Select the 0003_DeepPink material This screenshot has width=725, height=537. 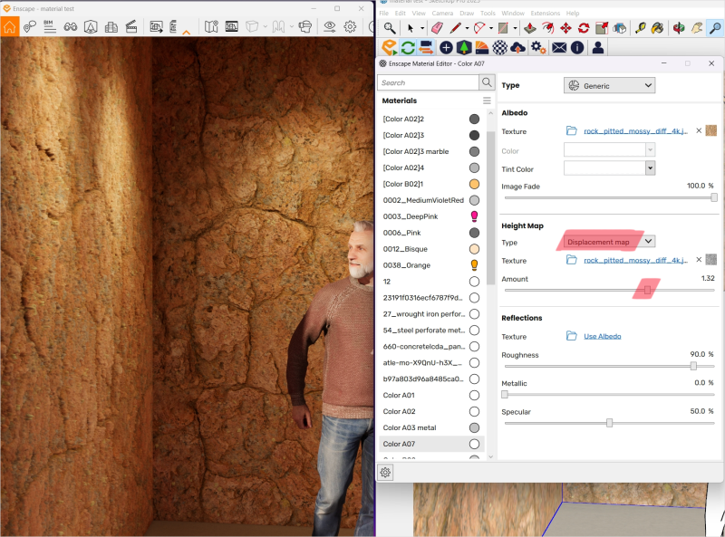click(411, 216)
